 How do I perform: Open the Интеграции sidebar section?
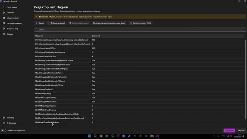click(10, 7)
